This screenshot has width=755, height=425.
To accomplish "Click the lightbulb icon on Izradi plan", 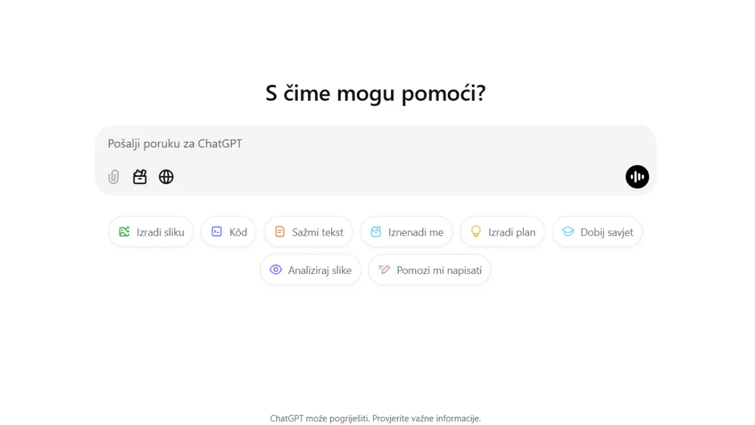I will [475, 232].
